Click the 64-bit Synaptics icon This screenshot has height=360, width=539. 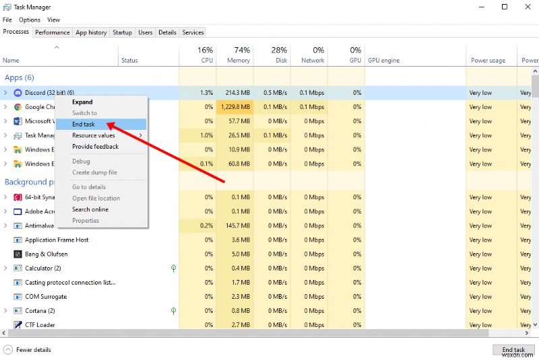18,197
